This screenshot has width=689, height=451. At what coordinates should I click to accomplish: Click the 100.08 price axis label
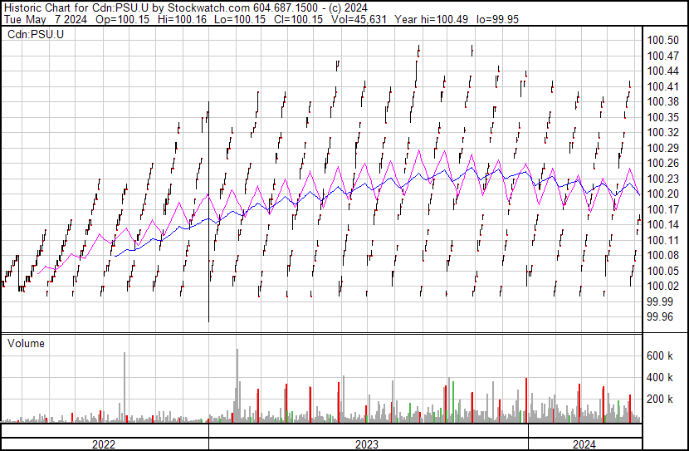pos(662,255)
